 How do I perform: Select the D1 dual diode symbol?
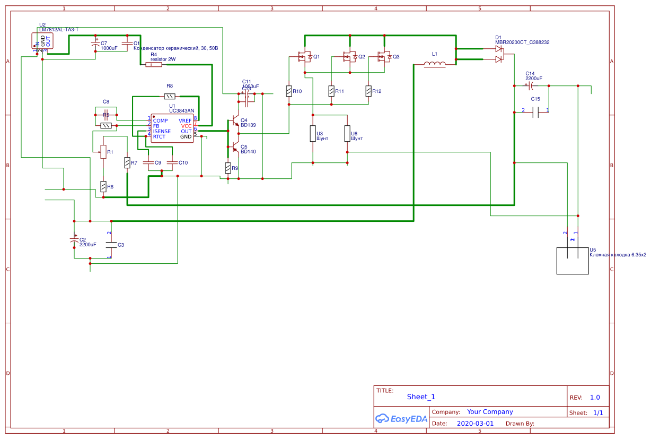(x=498, y=54)
